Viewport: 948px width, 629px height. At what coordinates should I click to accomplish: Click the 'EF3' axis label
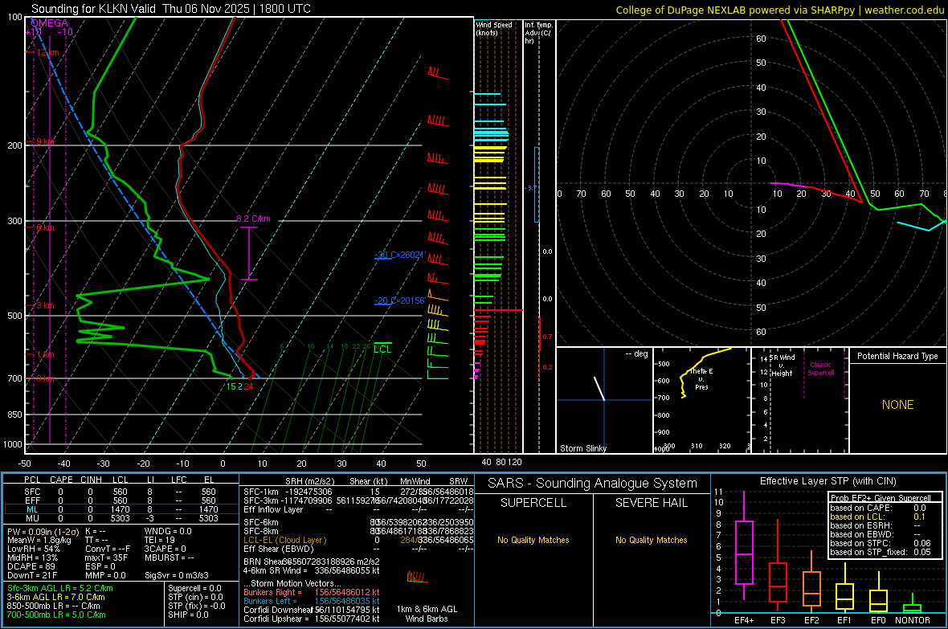coord(778,620)
